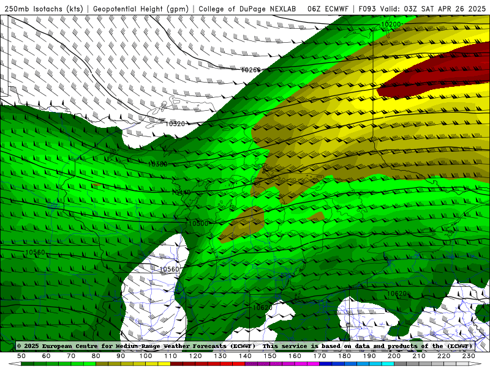
Task: Click the 10200 height contour label
Action: click(x=391, y=24)
